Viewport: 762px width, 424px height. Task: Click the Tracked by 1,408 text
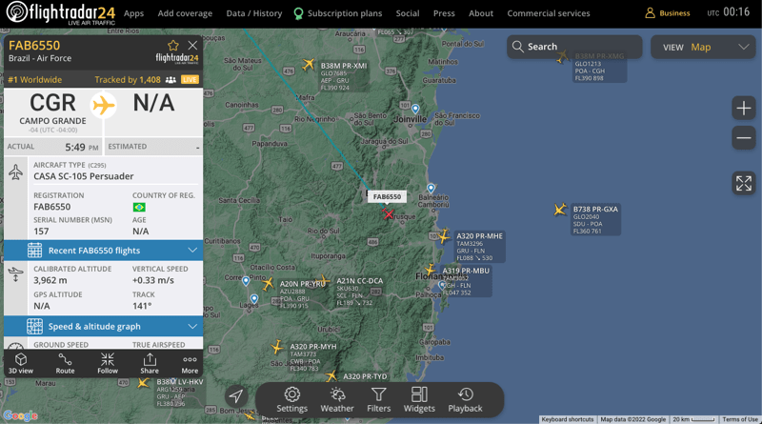[128, 80]
